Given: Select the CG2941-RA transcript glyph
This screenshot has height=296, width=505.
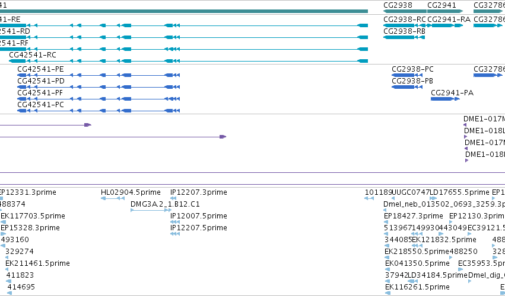Looking at the screenshot, I should [x=445, y=25].
